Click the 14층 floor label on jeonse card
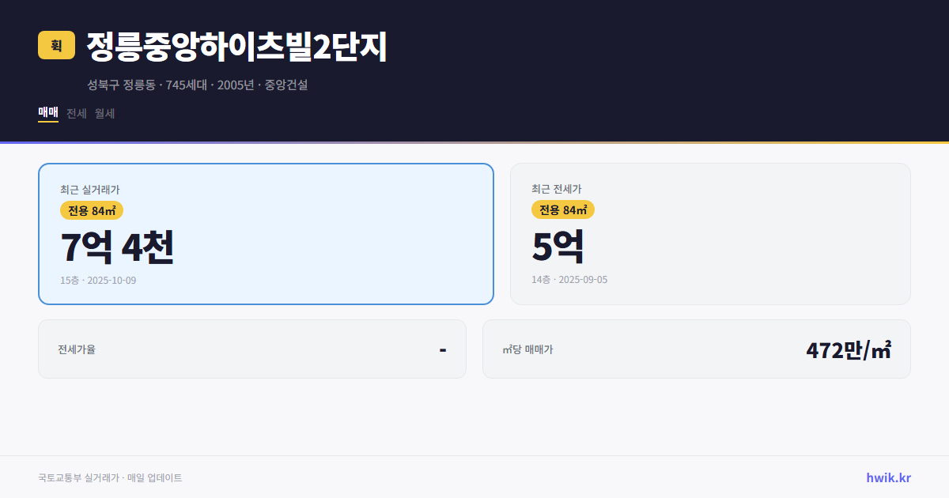This screenshot has height=498, width=949. [541, 280]
